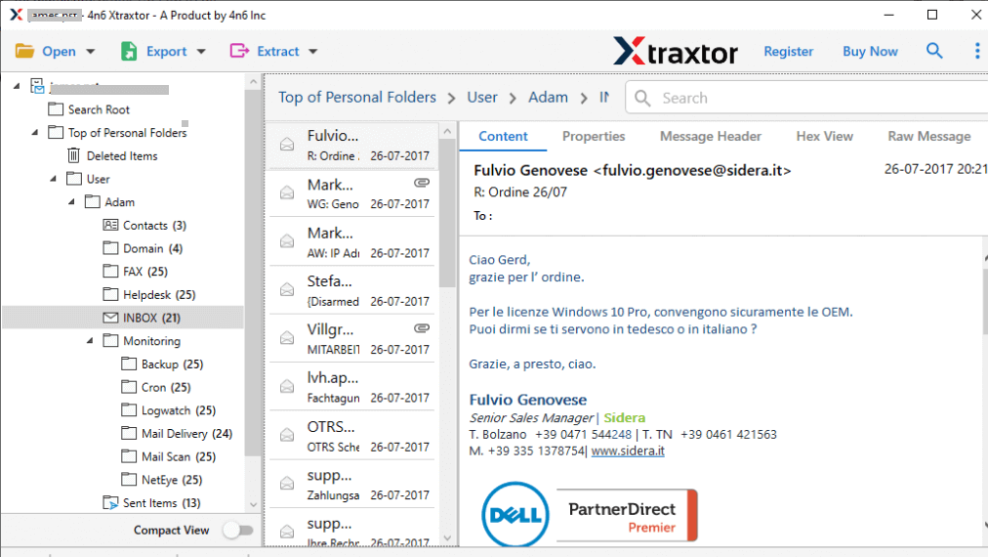Click the Contacts folder card icon

pos(110,226)
